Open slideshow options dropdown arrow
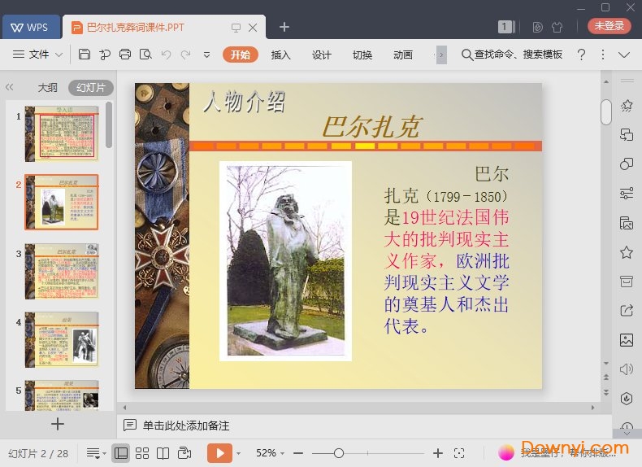 [x=239, y=453]
